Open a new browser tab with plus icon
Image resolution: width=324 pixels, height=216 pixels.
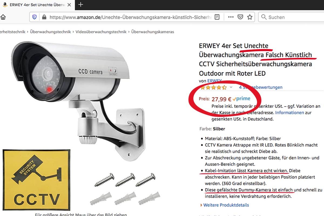coord(80,5)
